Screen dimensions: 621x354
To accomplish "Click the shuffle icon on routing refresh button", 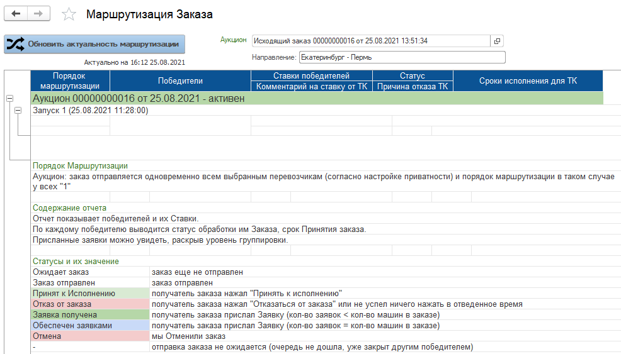I will (15, 44).
